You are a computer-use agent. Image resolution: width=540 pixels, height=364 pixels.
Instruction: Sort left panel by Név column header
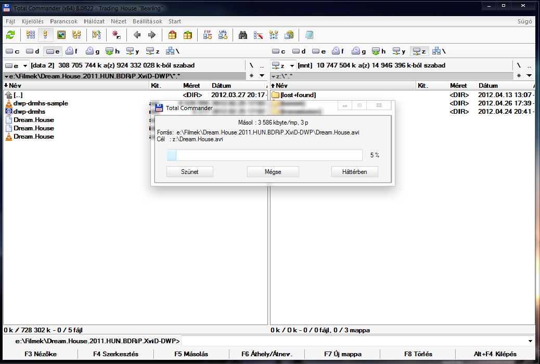[76, 86]
